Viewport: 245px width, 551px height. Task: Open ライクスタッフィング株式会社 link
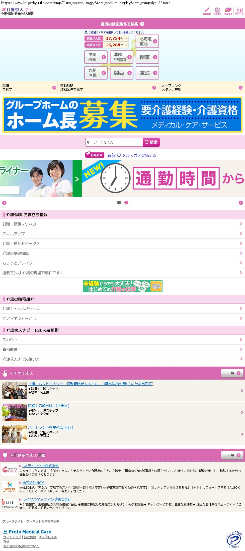point(47,499)
